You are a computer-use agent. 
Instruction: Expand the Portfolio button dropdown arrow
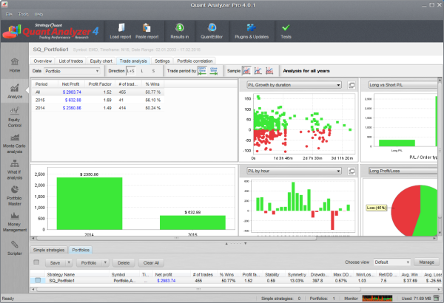point(105,262)
